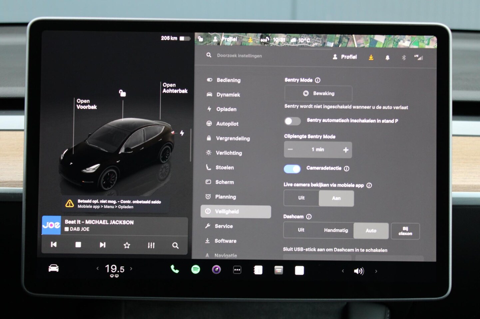480x319 pixels.
Task: Open the three-dots app launcher
Action: [x=237, y=270]
